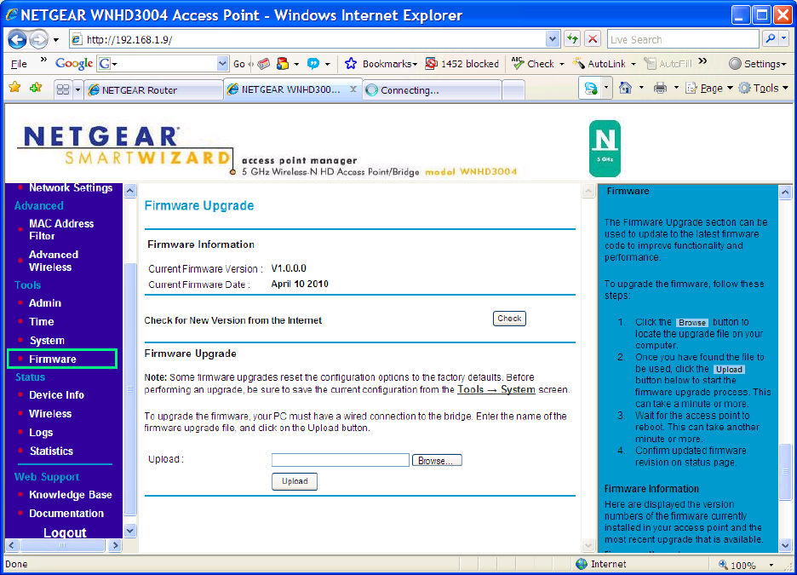Click the Live Search magnifier icon
Screen dimensions: 797x575
[770, 39]
